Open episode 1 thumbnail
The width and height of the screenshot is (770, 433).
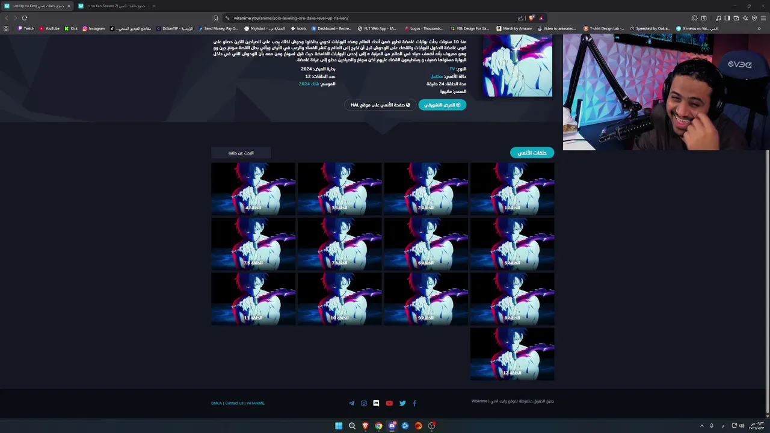click(x=512, y=188)
